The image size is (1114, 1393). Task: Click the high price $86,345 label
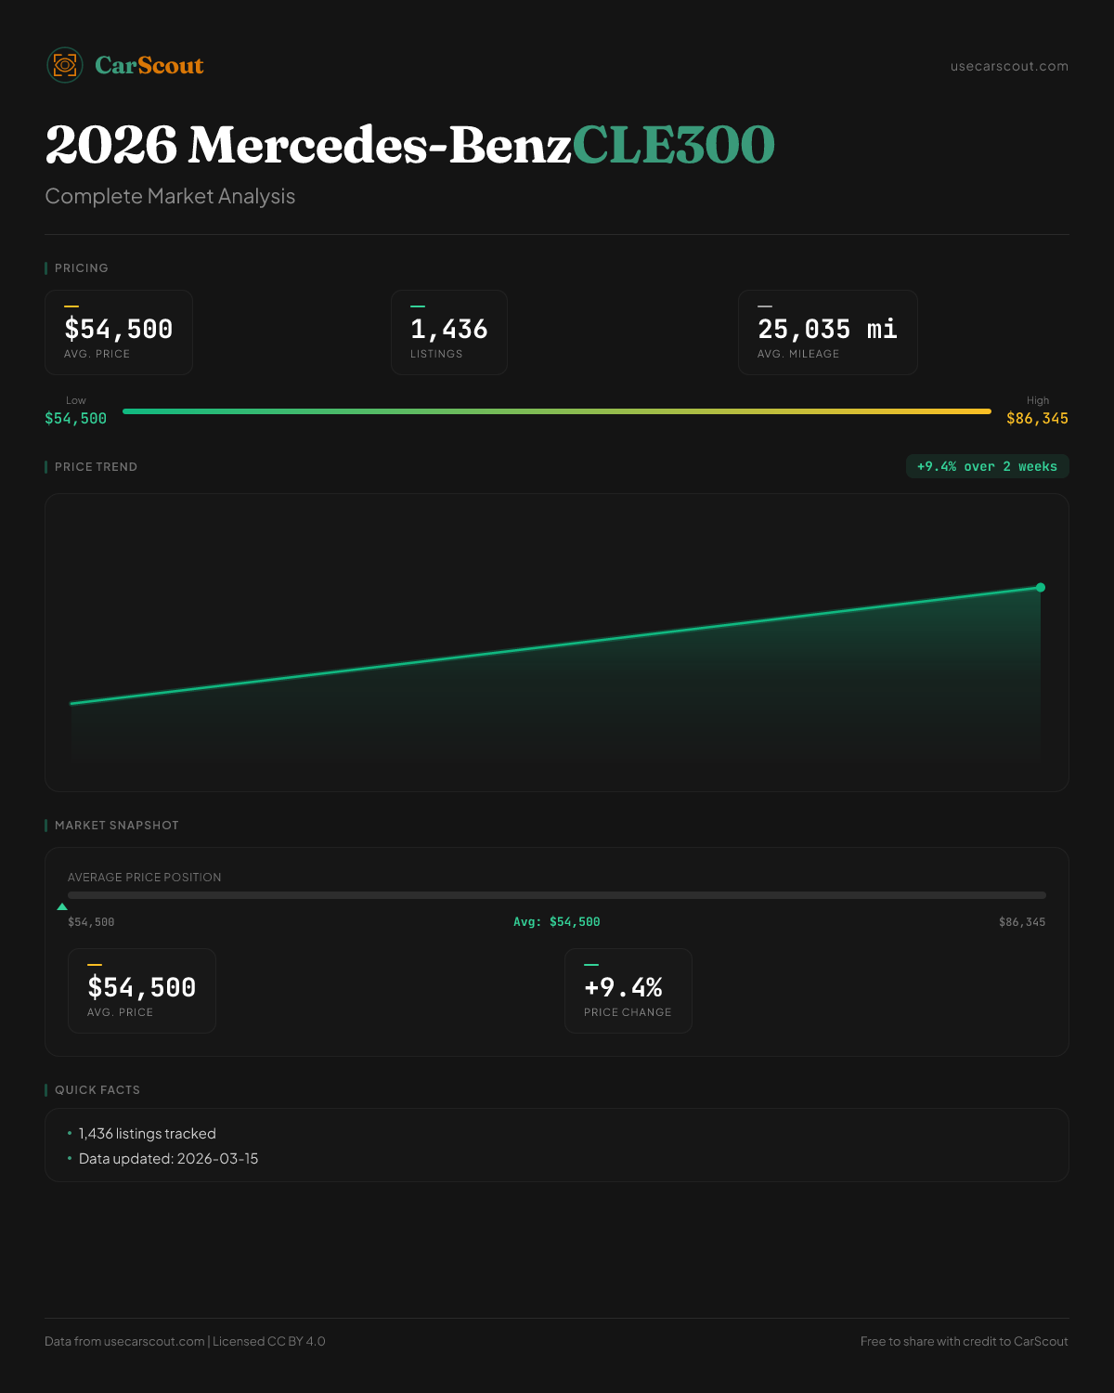pyautogui.click(x=1037, y=418)
